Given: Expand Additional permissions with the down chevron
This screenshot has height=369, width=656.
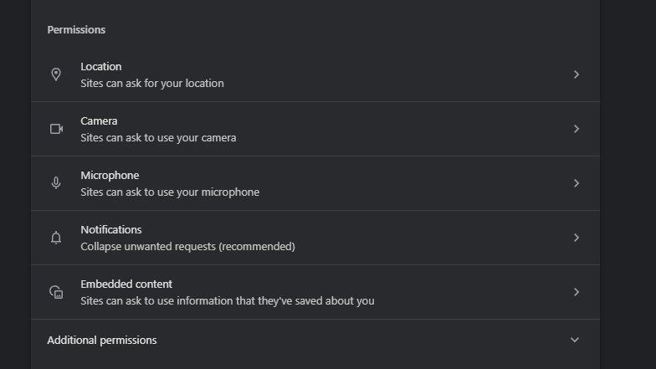Looking at the screenshot, I should [x=574, y=340].
